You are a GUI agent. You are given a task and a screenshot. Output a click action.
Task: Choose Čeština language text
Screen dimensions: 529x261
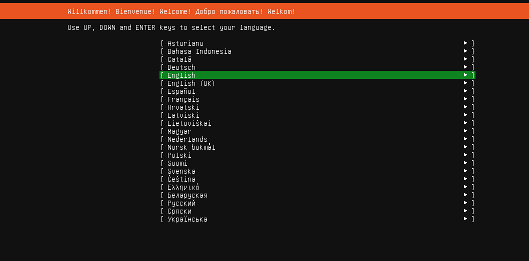pyautogui.click(x=181, y=179)
